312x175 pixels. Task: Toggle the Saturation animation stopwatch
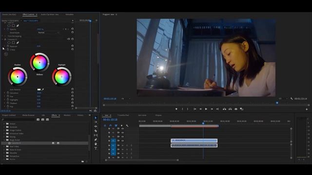pos(8,93)
